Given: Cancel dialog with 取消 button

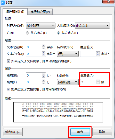Looking at the screenshot, I should [x=102, y=132].
